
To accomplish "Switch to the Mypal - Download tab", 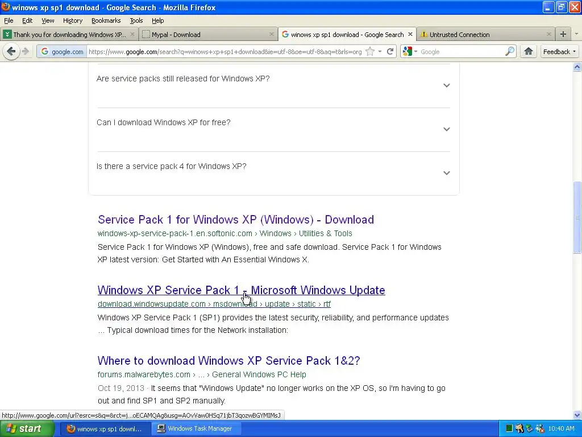I will click(x=208, y=34).
